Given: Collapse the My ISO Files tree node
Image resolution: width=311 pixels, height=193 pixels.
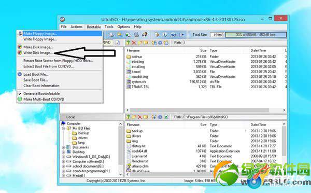Looking at the screenshot, I should click(63, 129).
